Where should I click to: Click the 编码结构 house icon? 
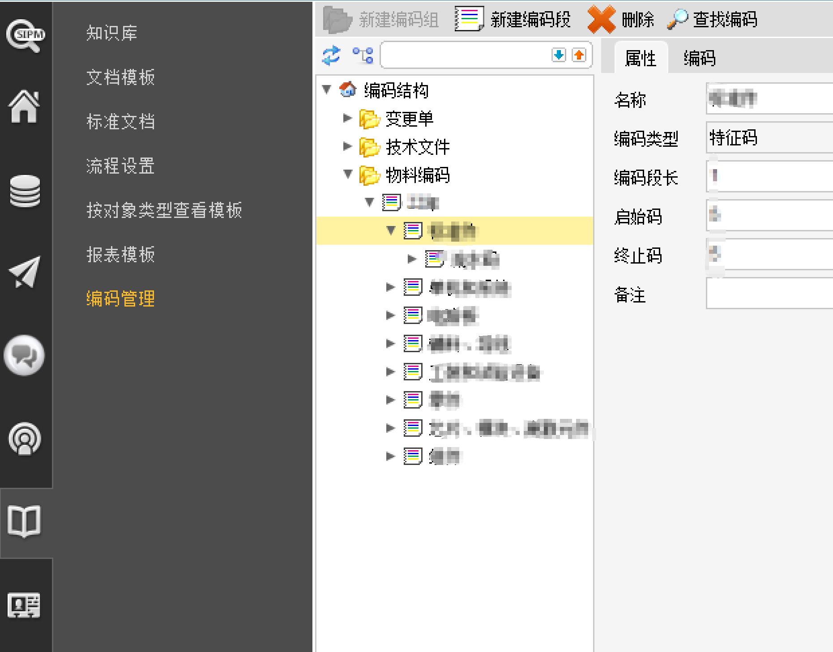point(348,89)
